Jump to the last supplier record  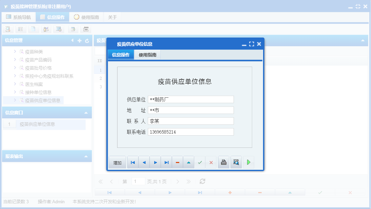[166, 162]
